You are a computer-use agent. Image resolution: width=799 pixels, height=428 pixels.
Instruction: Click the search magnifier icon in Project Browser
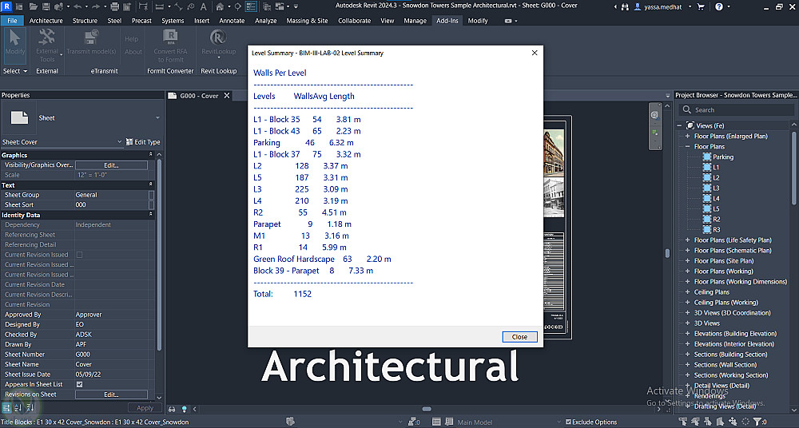point(686,109)
